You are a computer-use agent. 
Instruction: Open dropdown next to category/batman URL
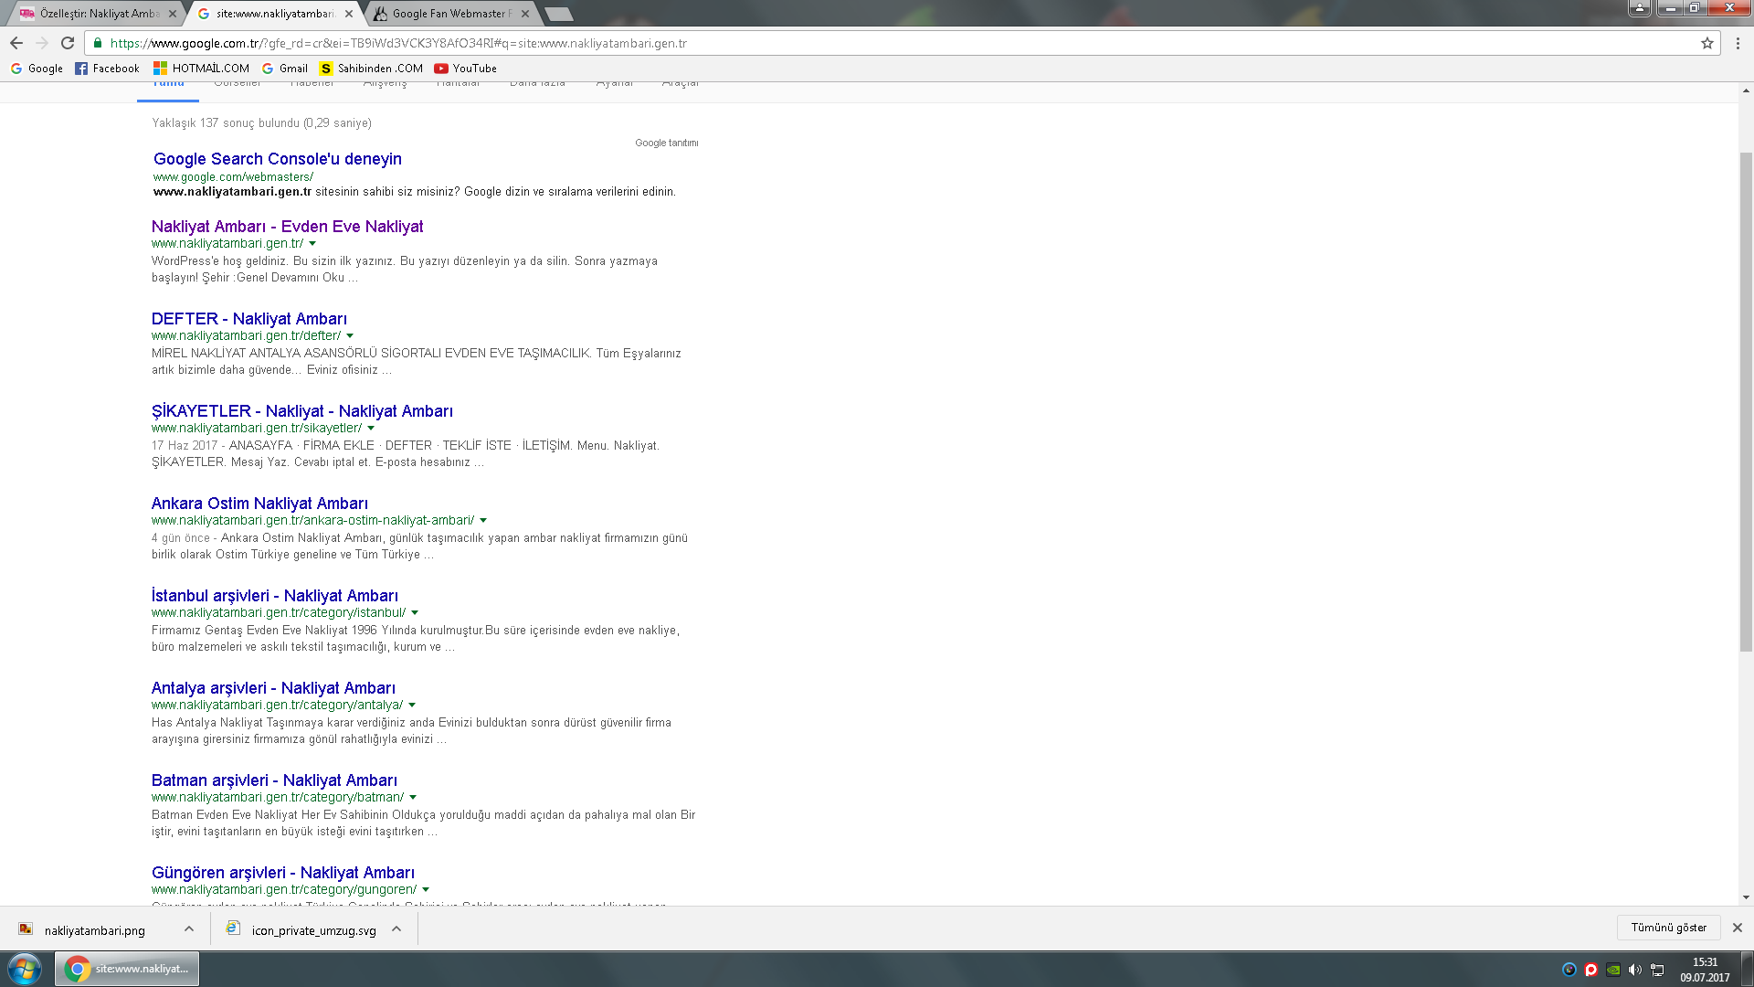coord(413,798)
